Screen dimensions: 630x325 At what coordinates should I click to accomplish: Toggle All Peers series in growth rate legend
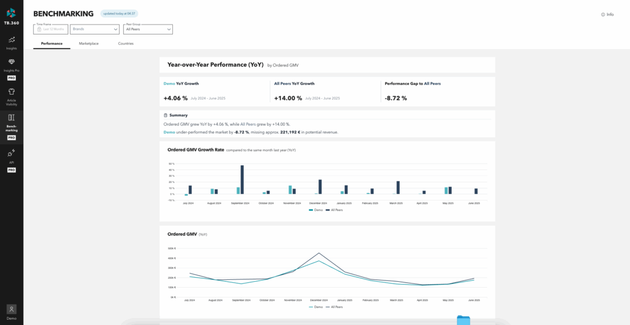[x=334, y=210]
